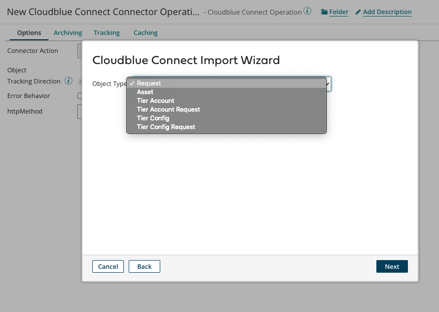439x312 pixels.
Task: Click the Next button
Action: (392, 266)
